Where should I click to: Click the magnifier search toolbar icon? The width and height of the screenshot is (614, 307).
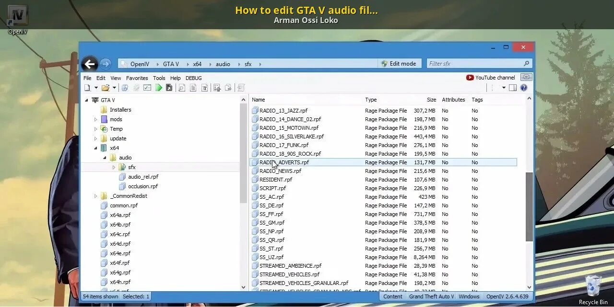[182, 88]
